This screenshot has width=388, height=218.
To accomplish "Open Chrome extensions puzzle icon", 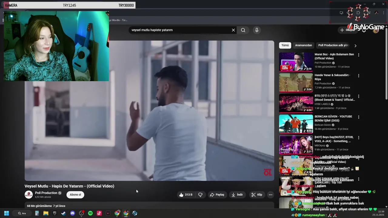I will click(358, 13).
